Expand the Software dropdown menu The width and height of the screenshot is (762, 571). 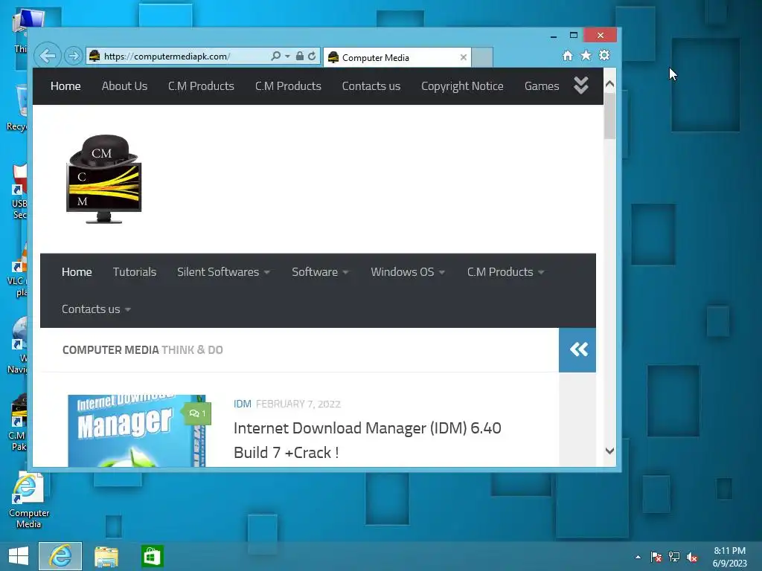tap(320, 272)
